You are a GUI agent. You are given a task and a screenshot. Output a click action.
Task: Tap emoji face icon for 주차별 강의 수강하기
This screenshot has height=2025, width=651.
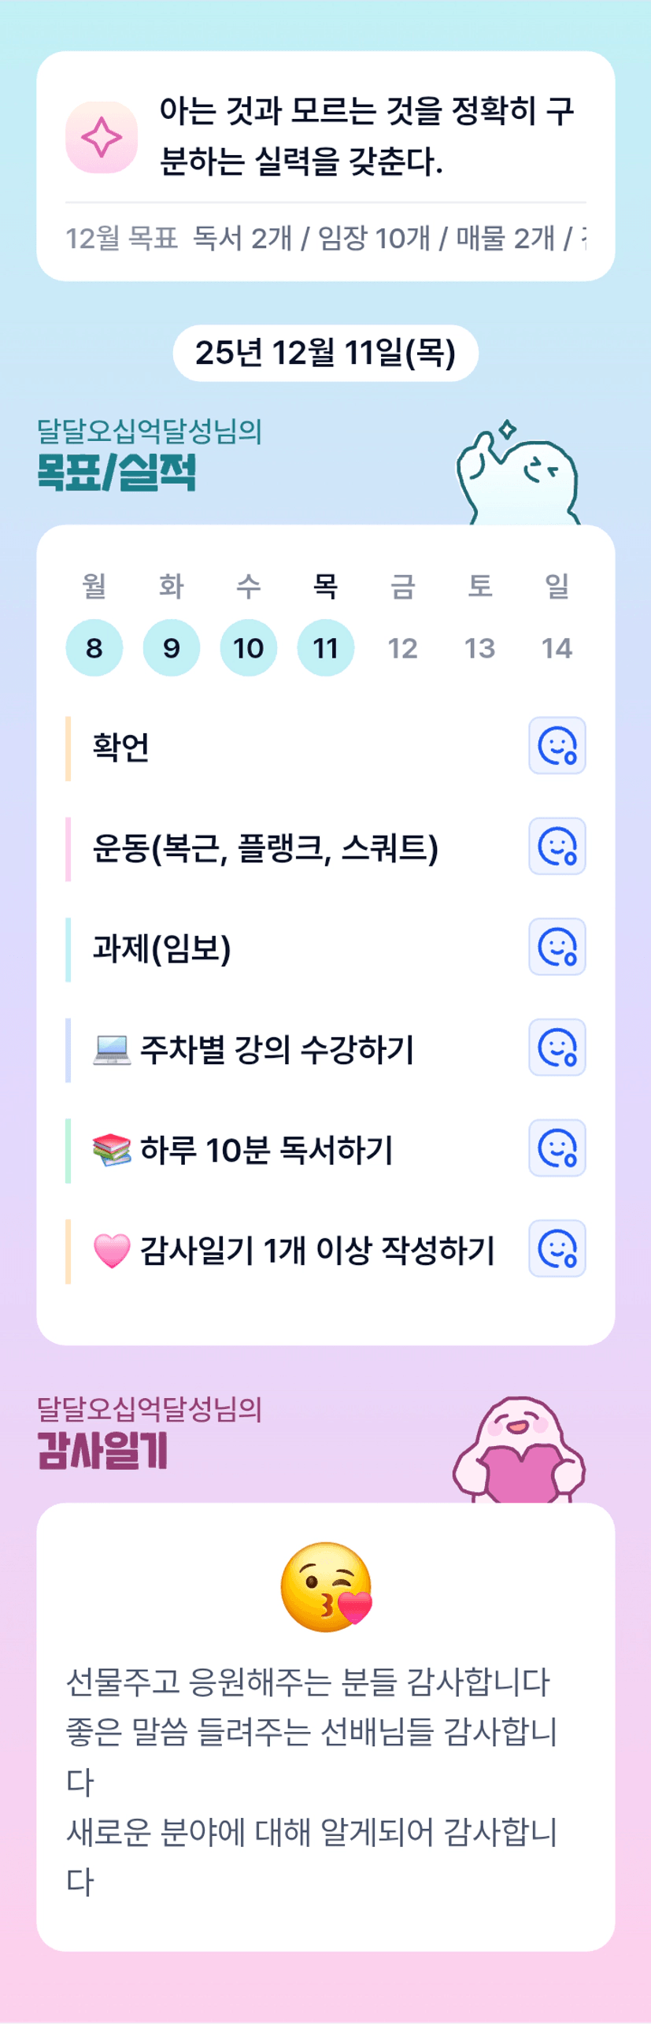(x=557, y=1048)
